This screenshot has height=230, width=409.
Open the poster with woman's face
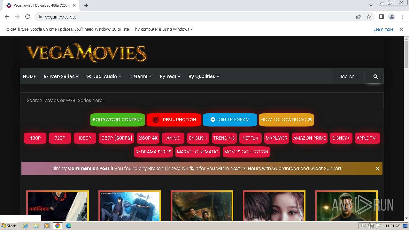(274, 206)
